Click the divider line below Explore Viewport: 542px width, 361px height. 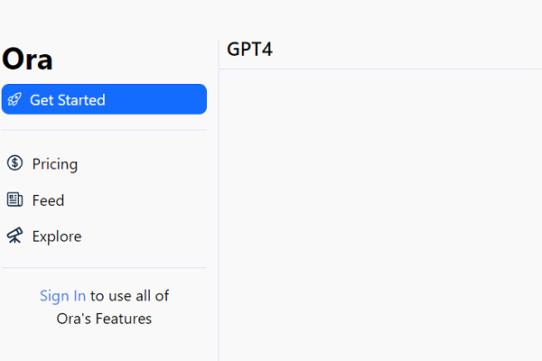104,267
